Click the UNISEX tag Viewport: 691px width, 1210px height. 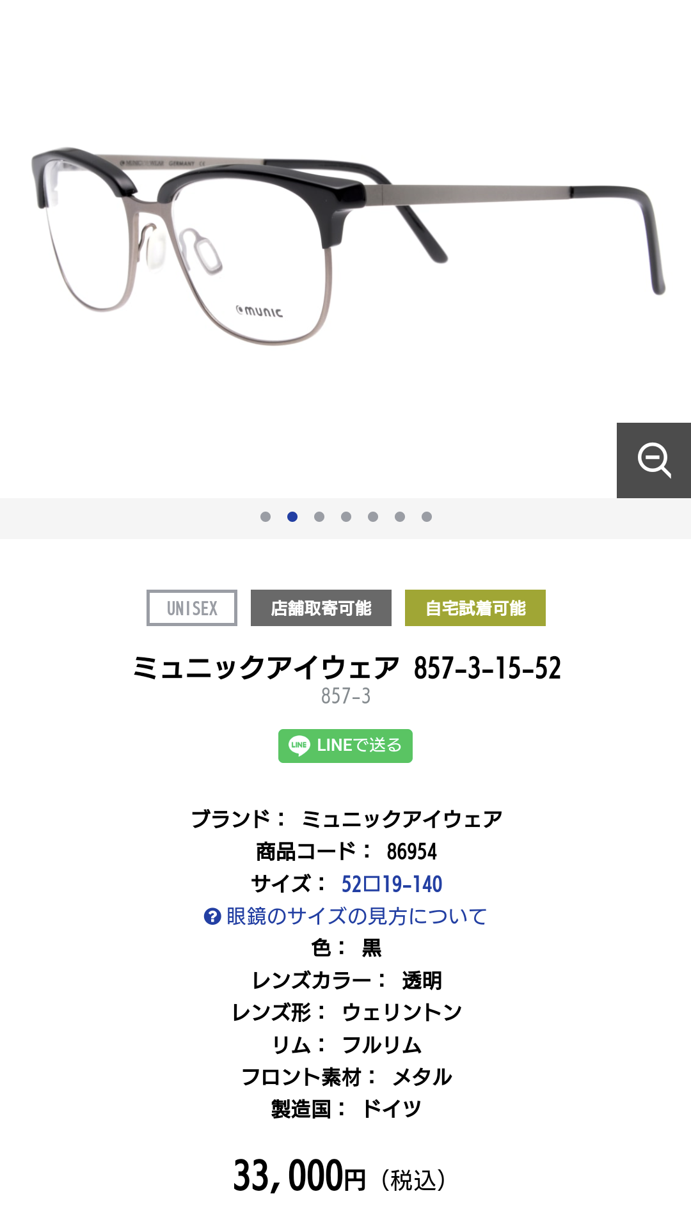pos(192,608)
